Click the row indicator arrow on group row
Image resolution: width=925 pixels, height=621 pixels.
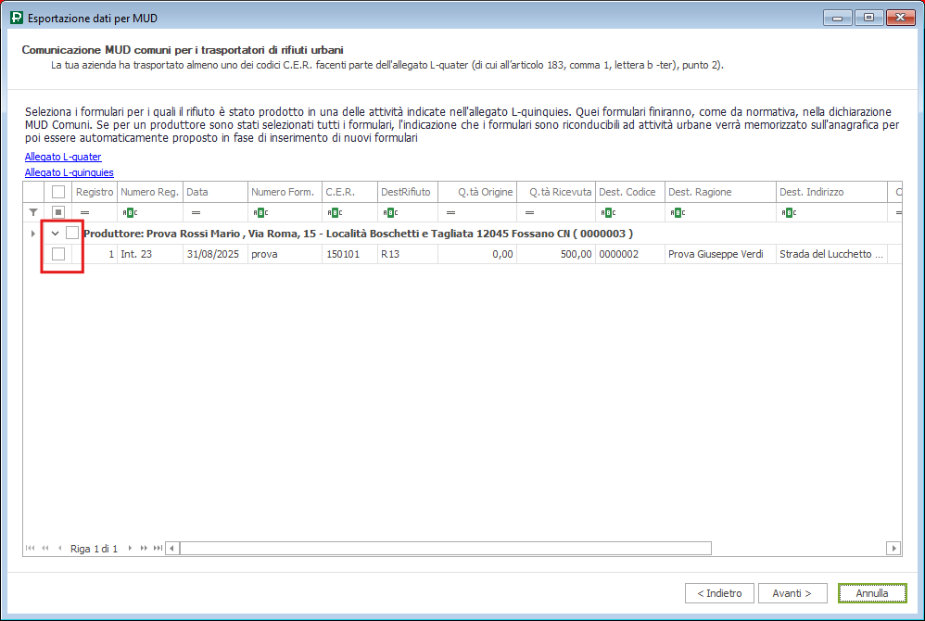tap(33, 234)
